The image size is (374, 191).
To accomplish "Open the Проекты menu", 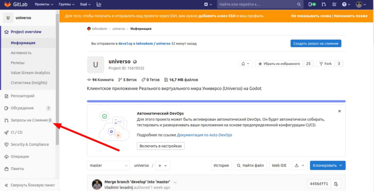I will pyautogui.click(x=44, y=4).
